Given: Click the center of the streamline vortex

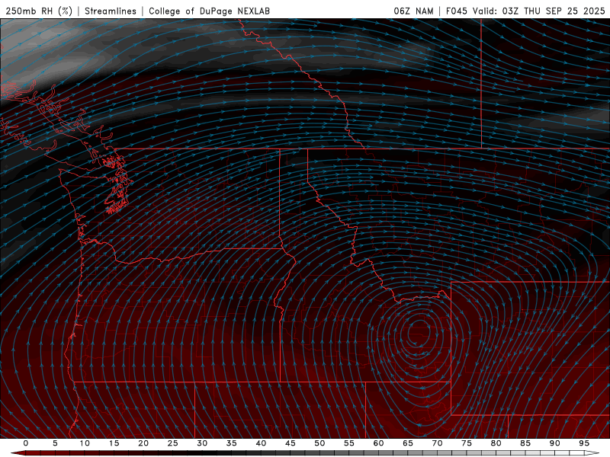Looking at the screenshot, I should 419,333.
